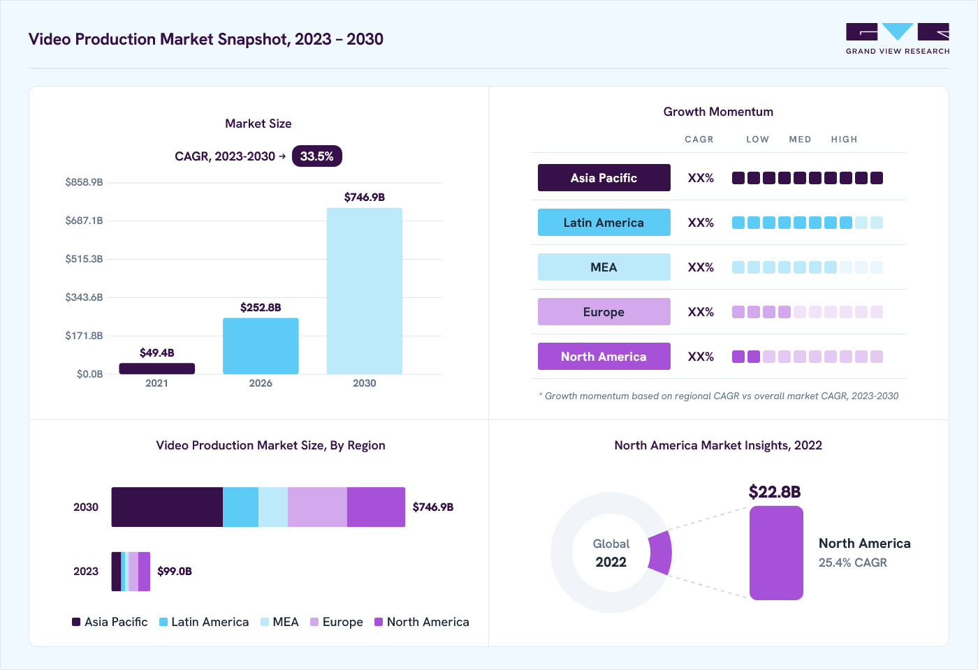Click the MEA momentum indicator squares
The height and width of the screenshot is (670, 978).
pos(808,267)
